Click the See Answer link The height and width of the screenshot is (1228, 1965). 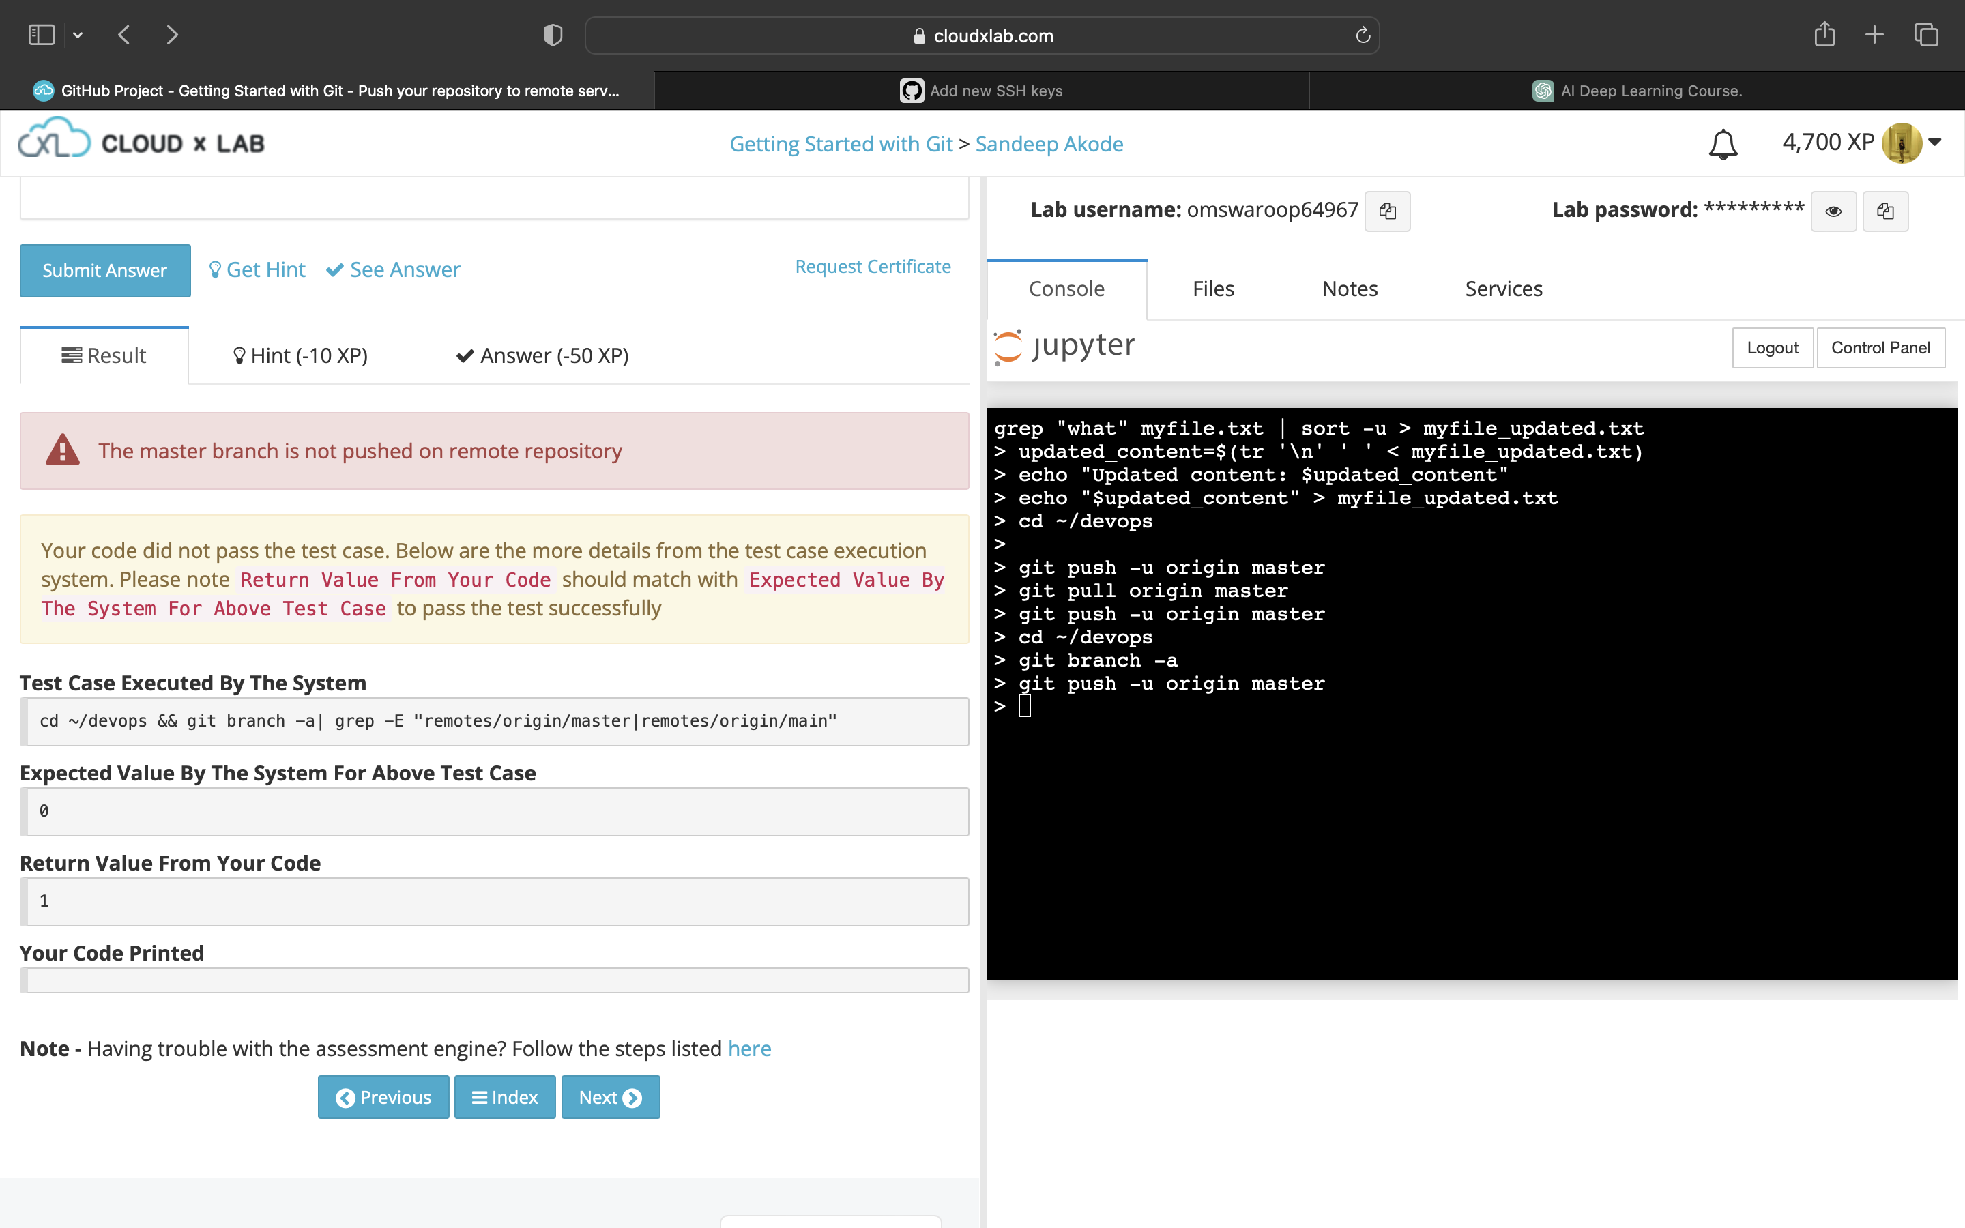393,269
